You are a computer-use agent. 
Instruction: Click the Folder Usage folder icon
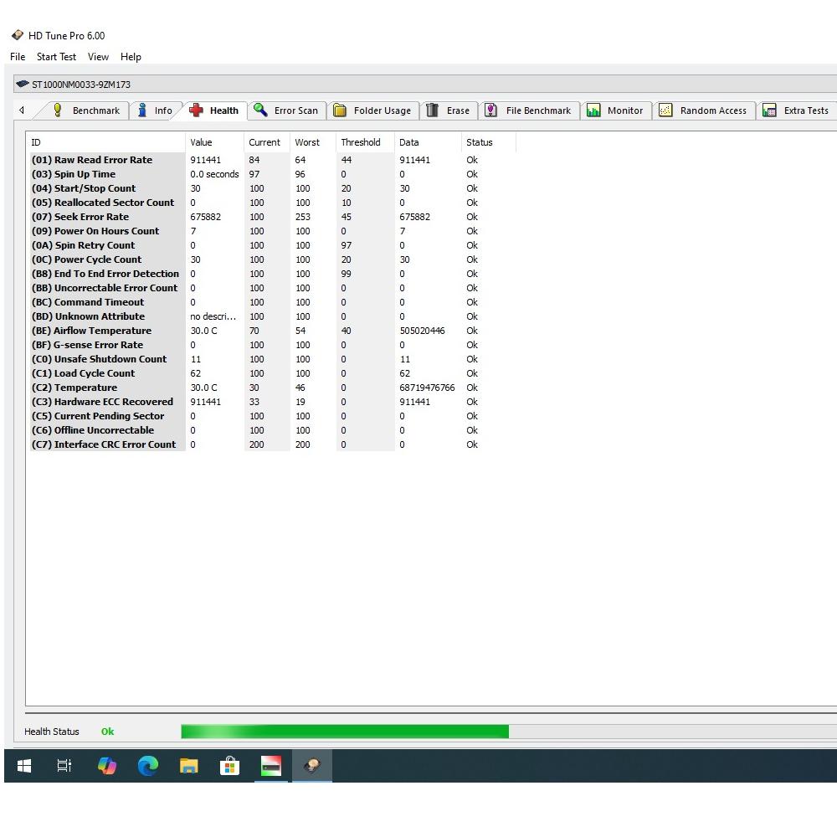340,110
